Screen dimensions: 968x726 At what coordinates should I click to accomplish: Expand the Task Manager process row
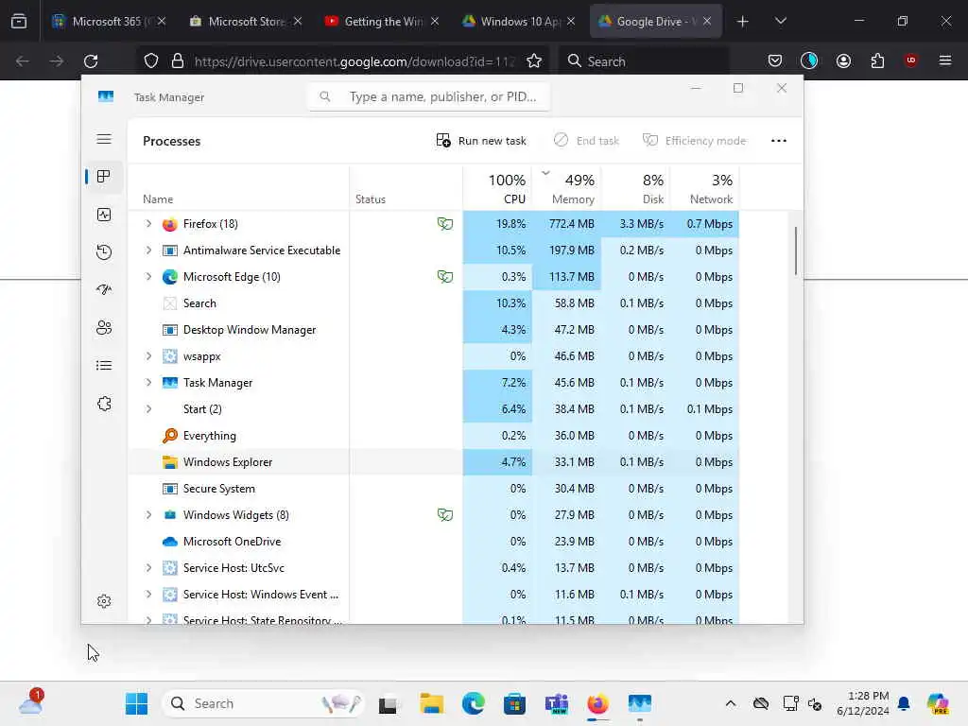[148, 383]
